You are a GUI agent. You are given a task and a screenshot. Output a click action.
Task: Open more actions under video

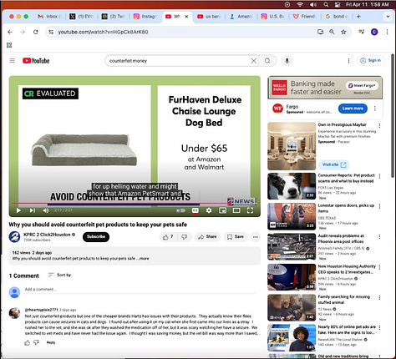256,237
